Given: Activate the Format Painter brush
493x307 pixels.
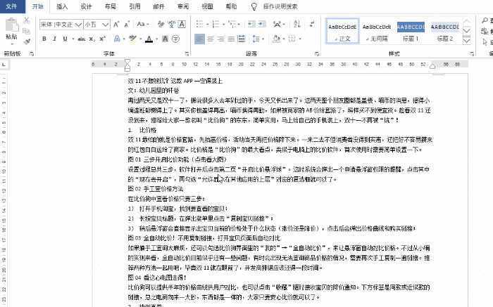Looking at the screenshot, I should pyautogui.click(x=27, y=41).
